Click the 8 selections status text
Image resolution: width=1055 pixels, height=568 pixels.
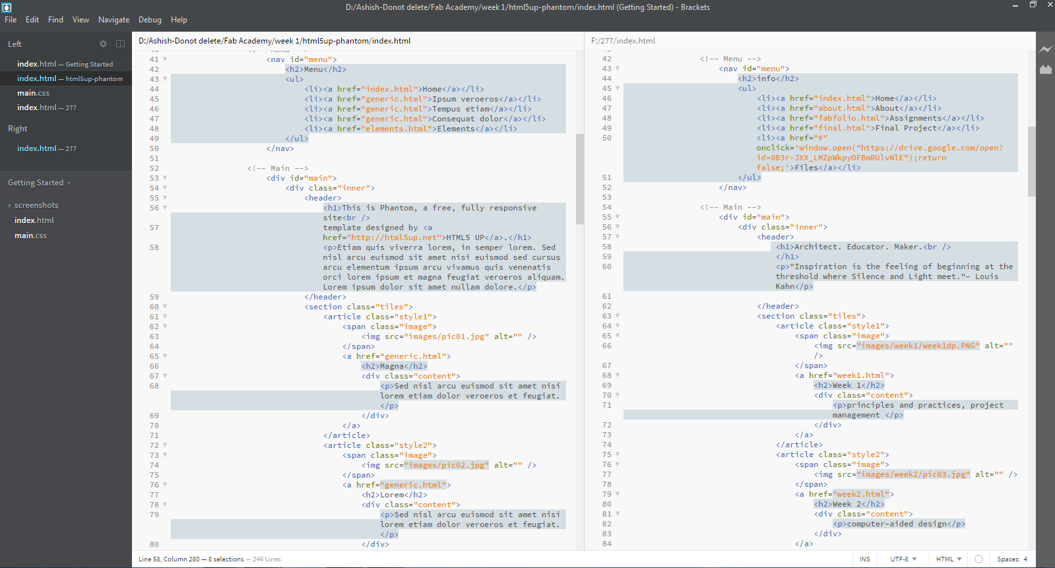pyautogui.click(x=226, y=559)
